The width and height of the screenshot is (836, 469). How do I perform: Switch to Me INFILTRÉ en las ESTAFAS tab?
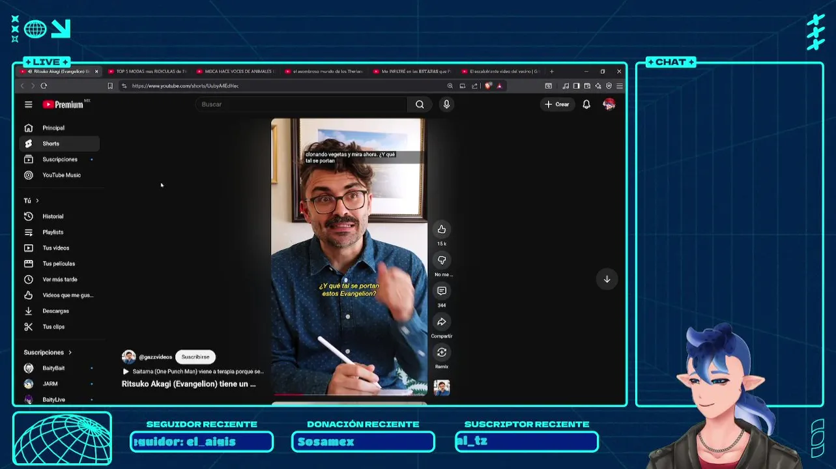click(x=412, y=72)
